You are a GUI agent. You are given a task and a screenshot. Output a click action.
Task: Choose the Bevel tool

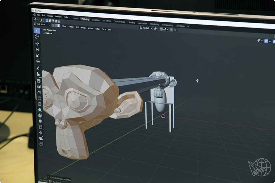39,92
